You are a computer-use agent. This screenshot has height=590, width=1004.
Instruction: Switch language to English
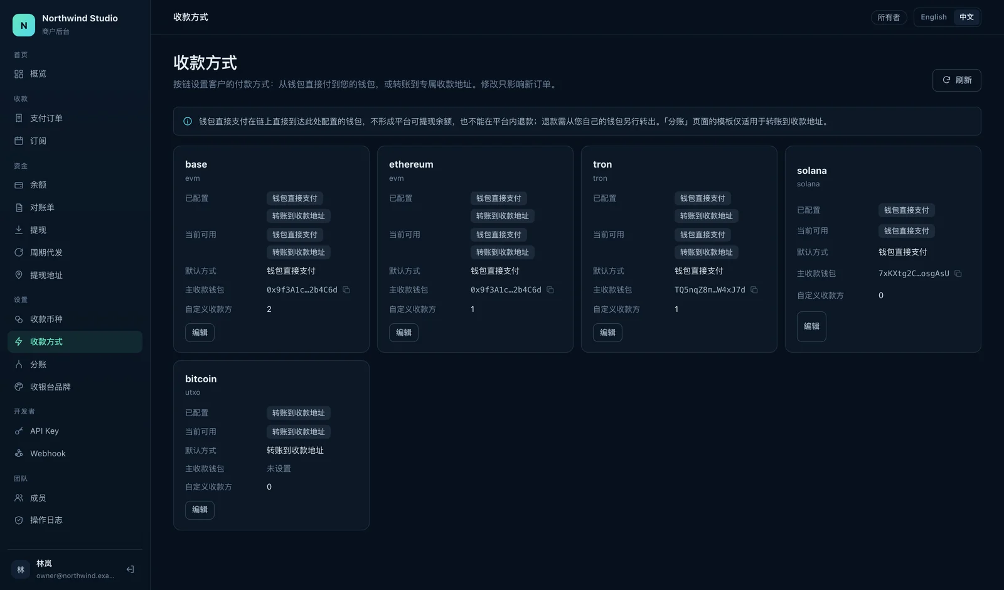934,17
